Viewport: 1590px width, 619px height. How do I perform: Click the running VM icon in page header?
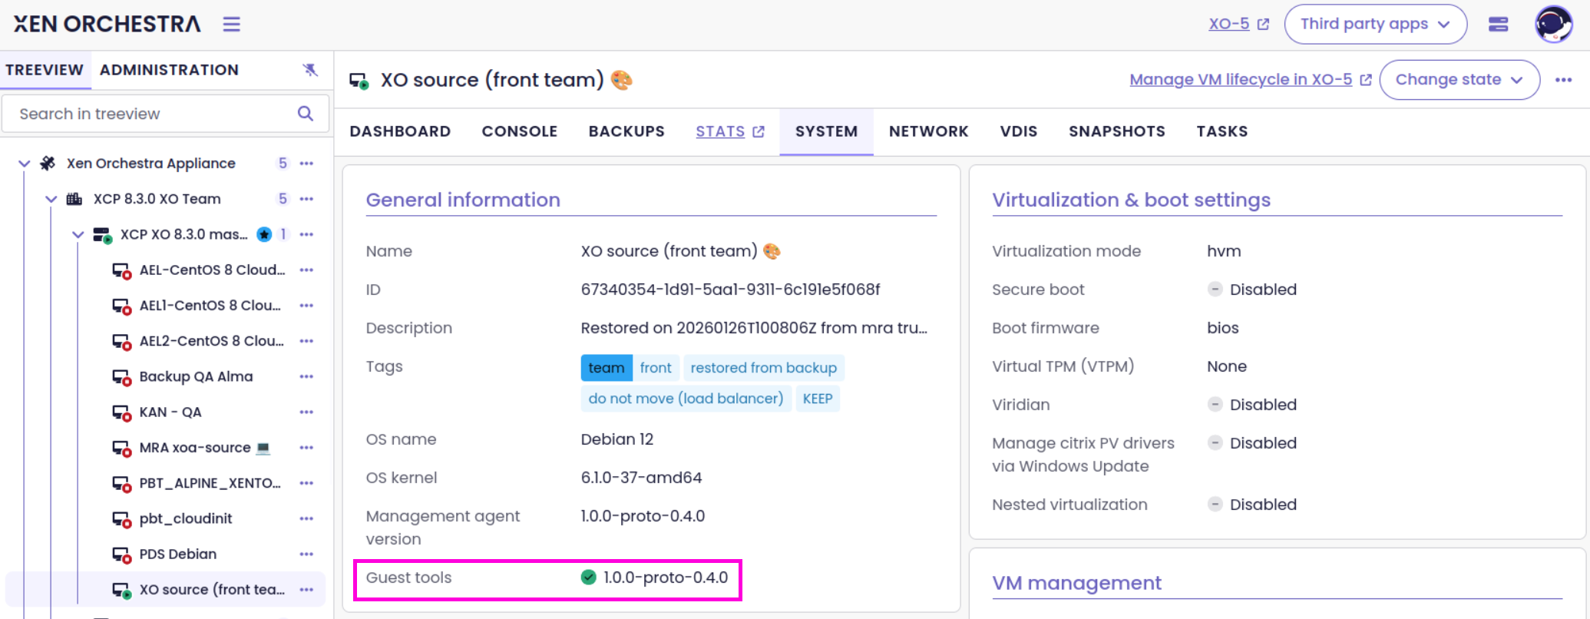tap(359, 81)
